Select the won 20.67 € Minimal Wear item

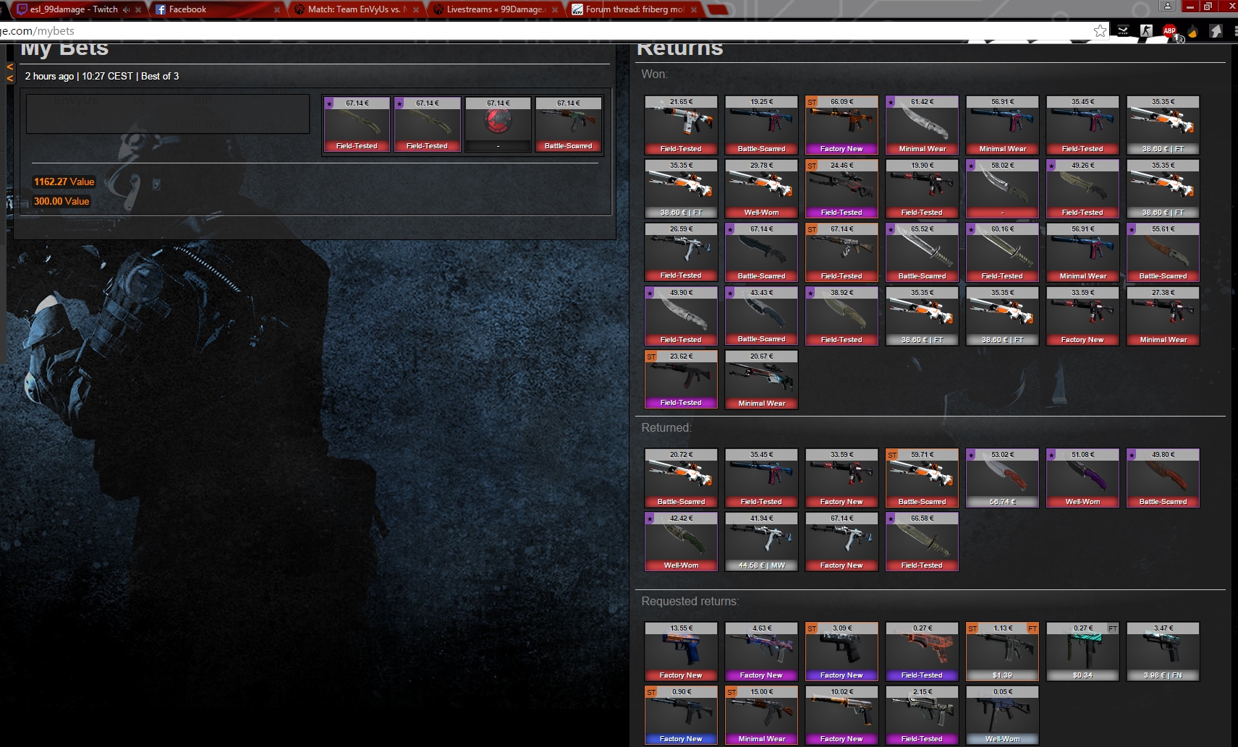click(x=761, y=380)
